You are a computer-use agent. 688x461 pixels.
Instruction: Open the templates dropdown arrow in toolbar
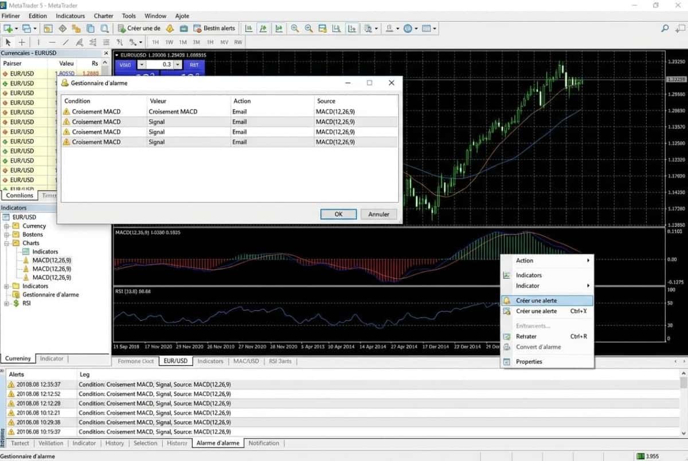(377, 28)
